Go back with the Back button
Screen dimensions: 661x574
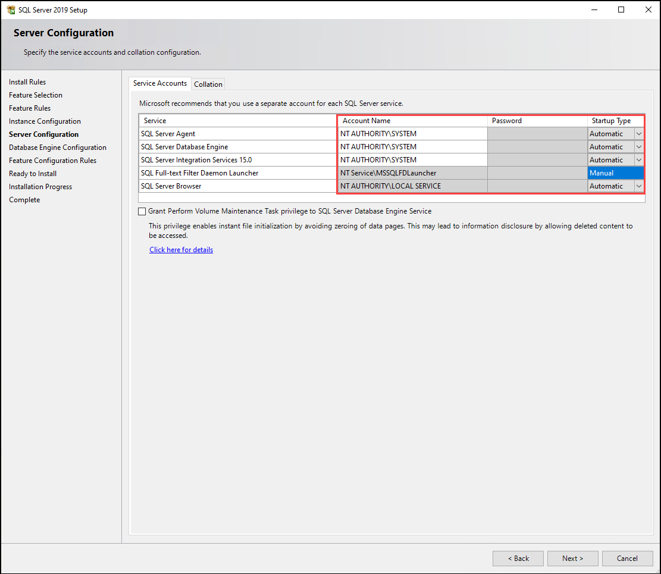(x=518, y=559)
